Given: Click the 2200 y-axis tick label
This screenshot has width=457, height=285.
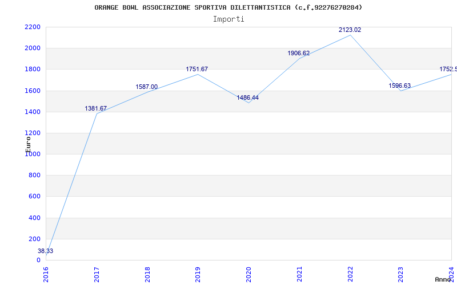Looking at the screenshot, I should point(33,27).
